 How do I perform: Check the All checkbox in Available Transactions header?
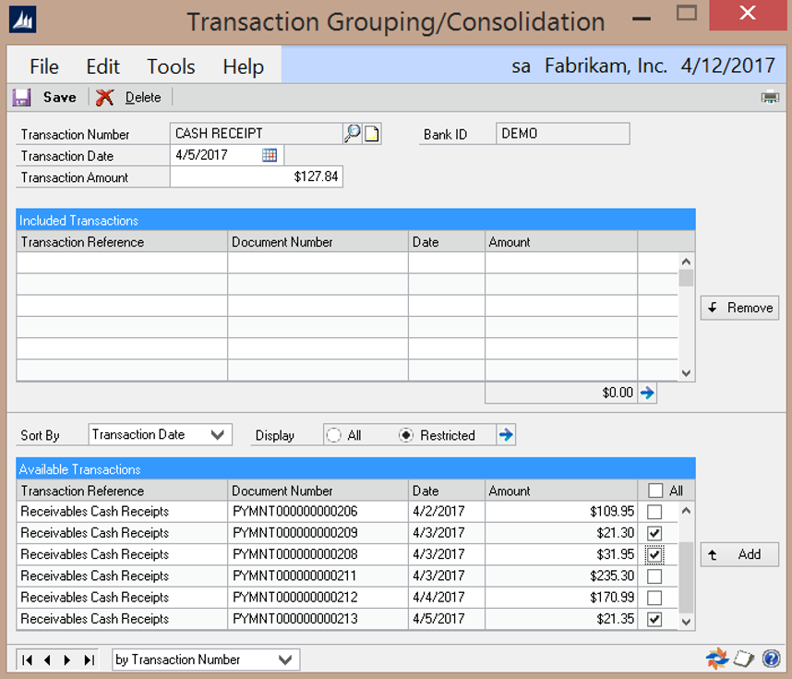655,491
